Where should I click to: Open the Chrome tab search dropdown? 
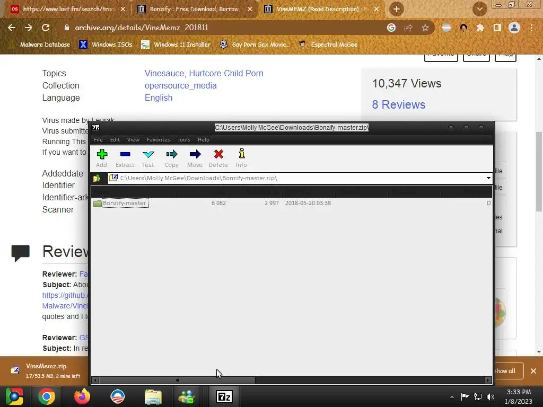pos(479,9)
